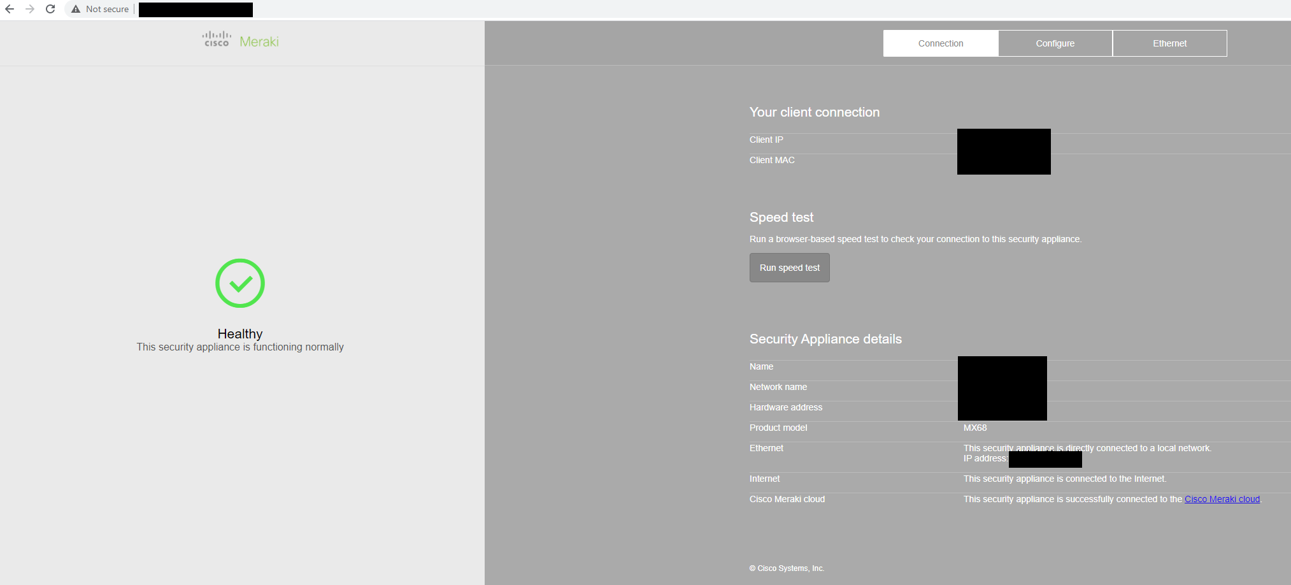This screenshot has width=1291, height=585.
Task: Click the Security Appliance details heading
Action: [825, 339]
